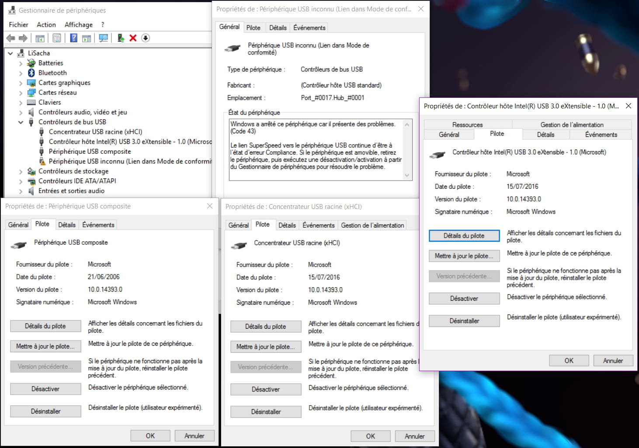This screenshot has width=639, height=448.
Task: Click the red X uninstall device icon
Action: click(133, 38)
